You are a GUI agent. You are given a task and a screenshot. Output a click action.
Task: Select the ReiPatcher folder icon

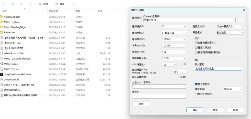(2, 32)
